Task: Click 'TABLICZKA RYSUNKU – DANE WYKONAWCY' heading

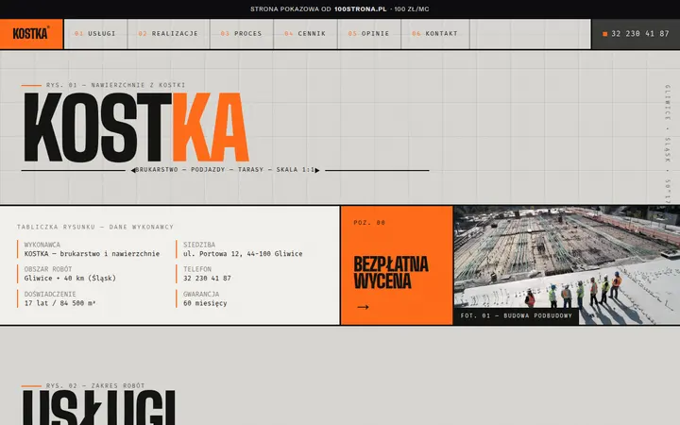Action: [95, 227]
